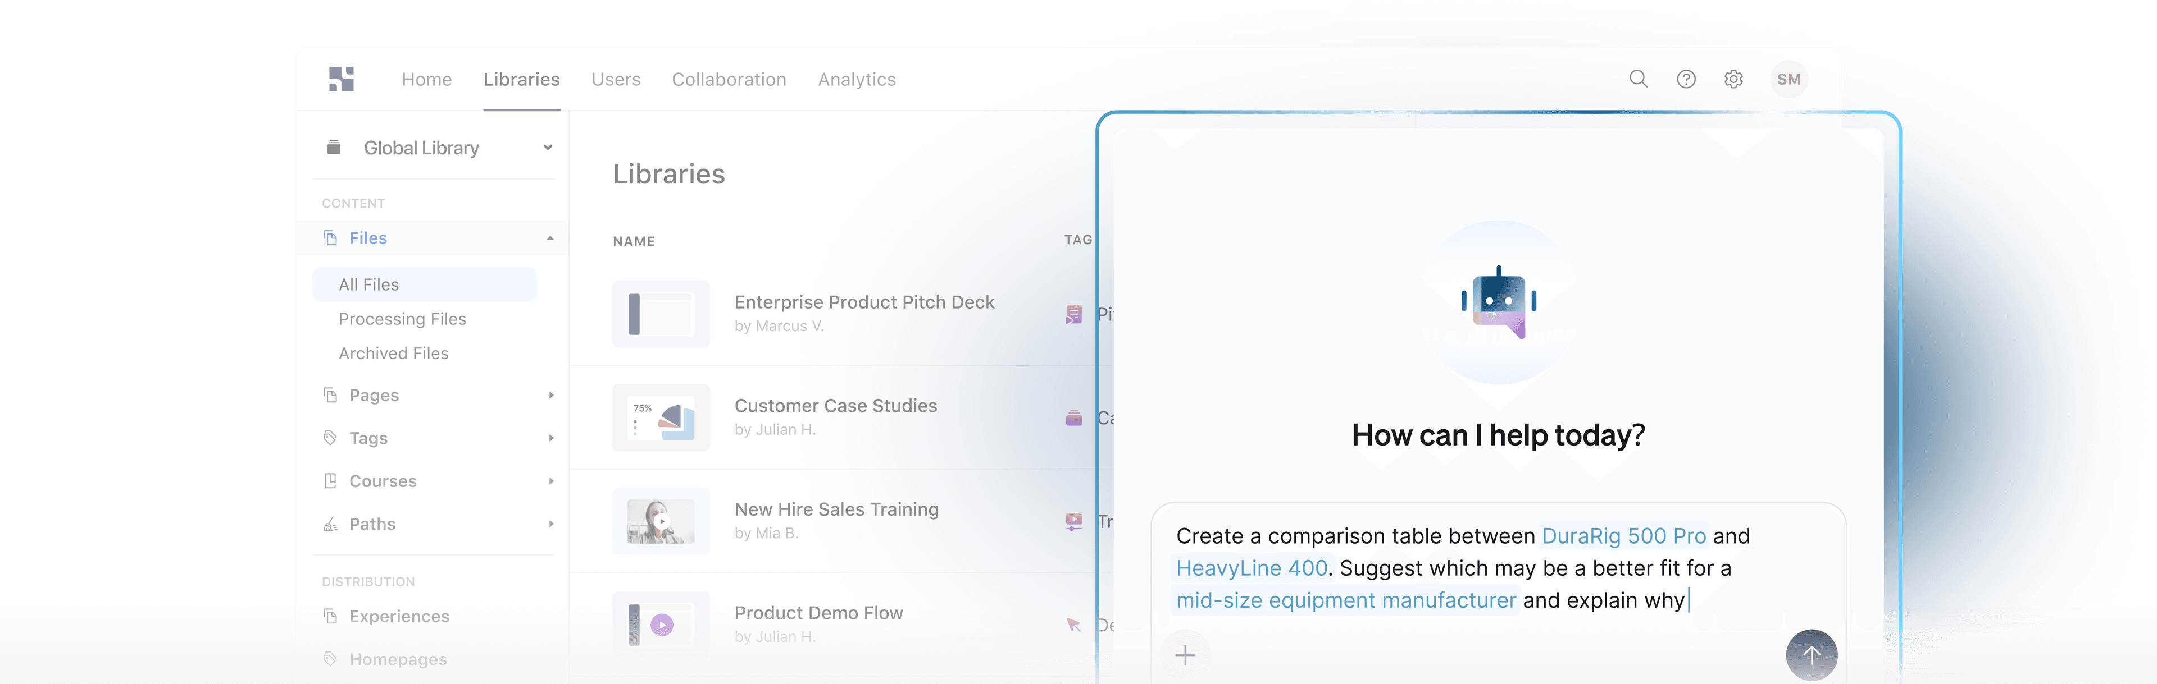
Task: Open the SM user avatar menu
Action: 1789,80
